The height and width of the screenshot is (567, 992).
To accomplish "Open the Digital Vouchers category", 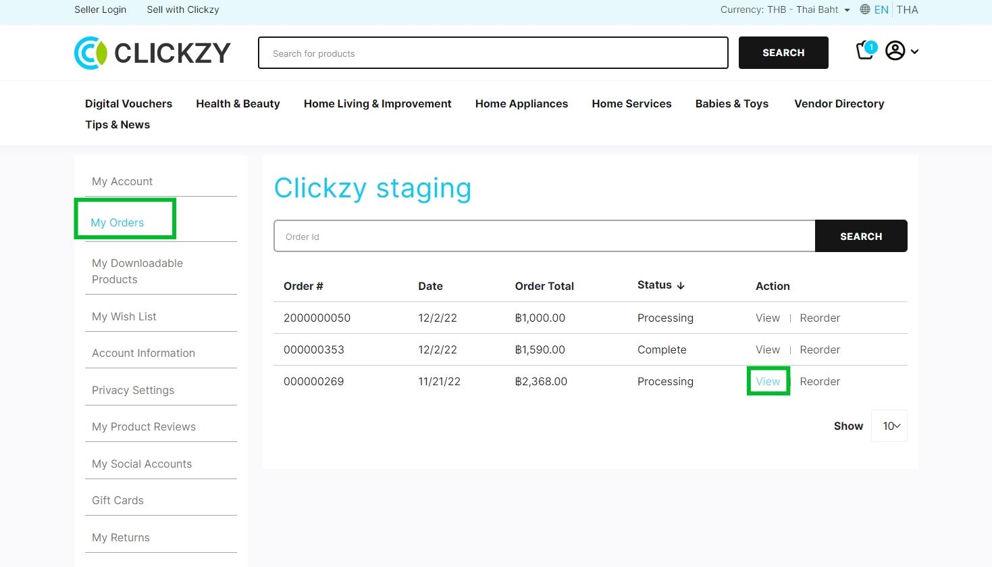I will tap(128, 103).
